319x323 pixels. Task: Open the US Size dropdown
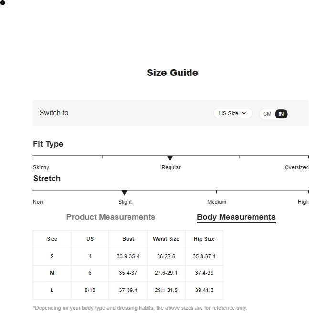click(x=233, y=113)
